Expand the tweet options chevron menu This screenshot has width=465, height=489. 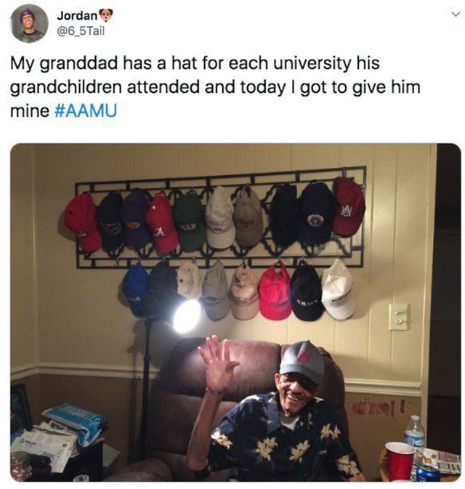coord(456,15)
